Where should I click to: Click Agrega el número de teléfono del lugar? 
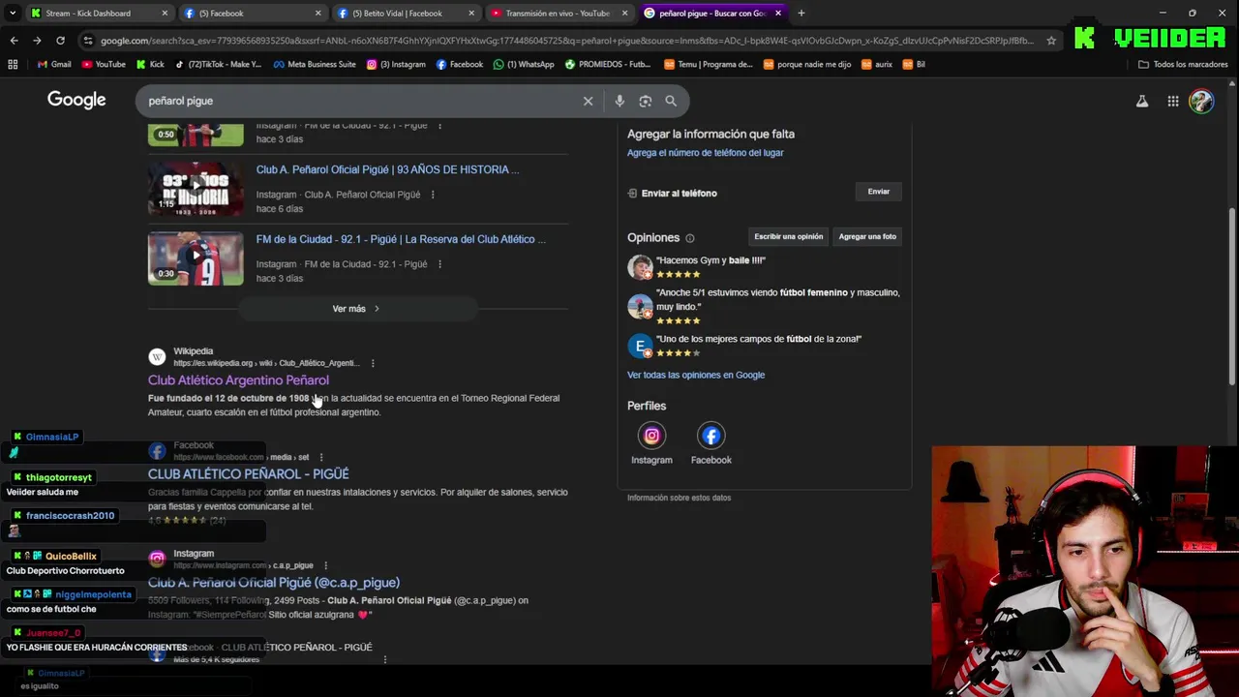[705, 153]
